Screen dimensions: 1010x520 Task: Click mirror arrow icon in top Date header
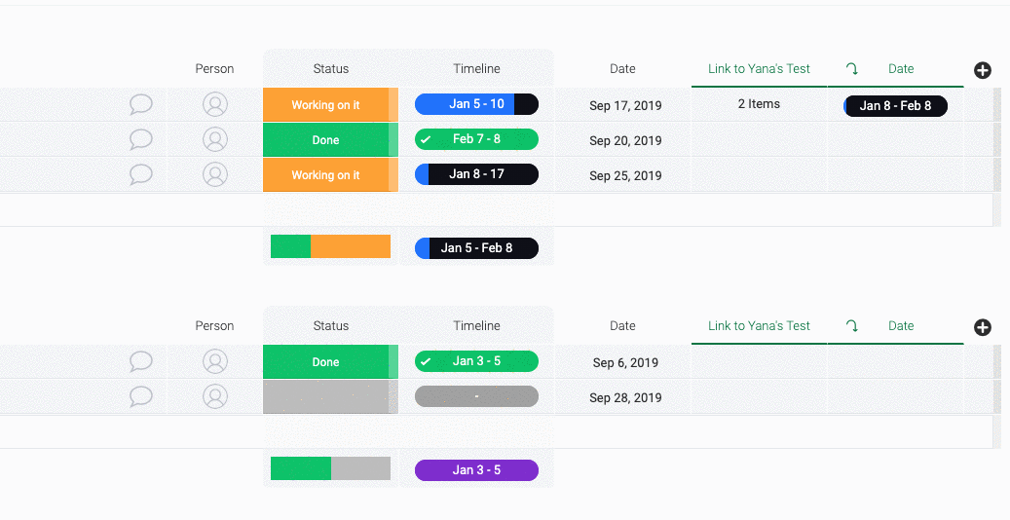click(851, 69)
